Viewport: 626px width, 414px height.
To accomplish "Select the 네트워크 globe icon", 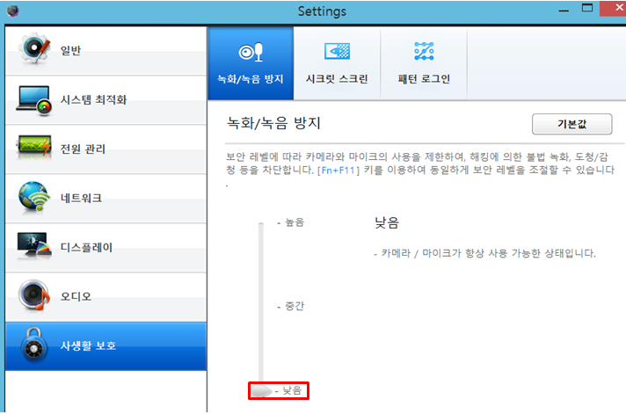I will [x=34, y=196].
